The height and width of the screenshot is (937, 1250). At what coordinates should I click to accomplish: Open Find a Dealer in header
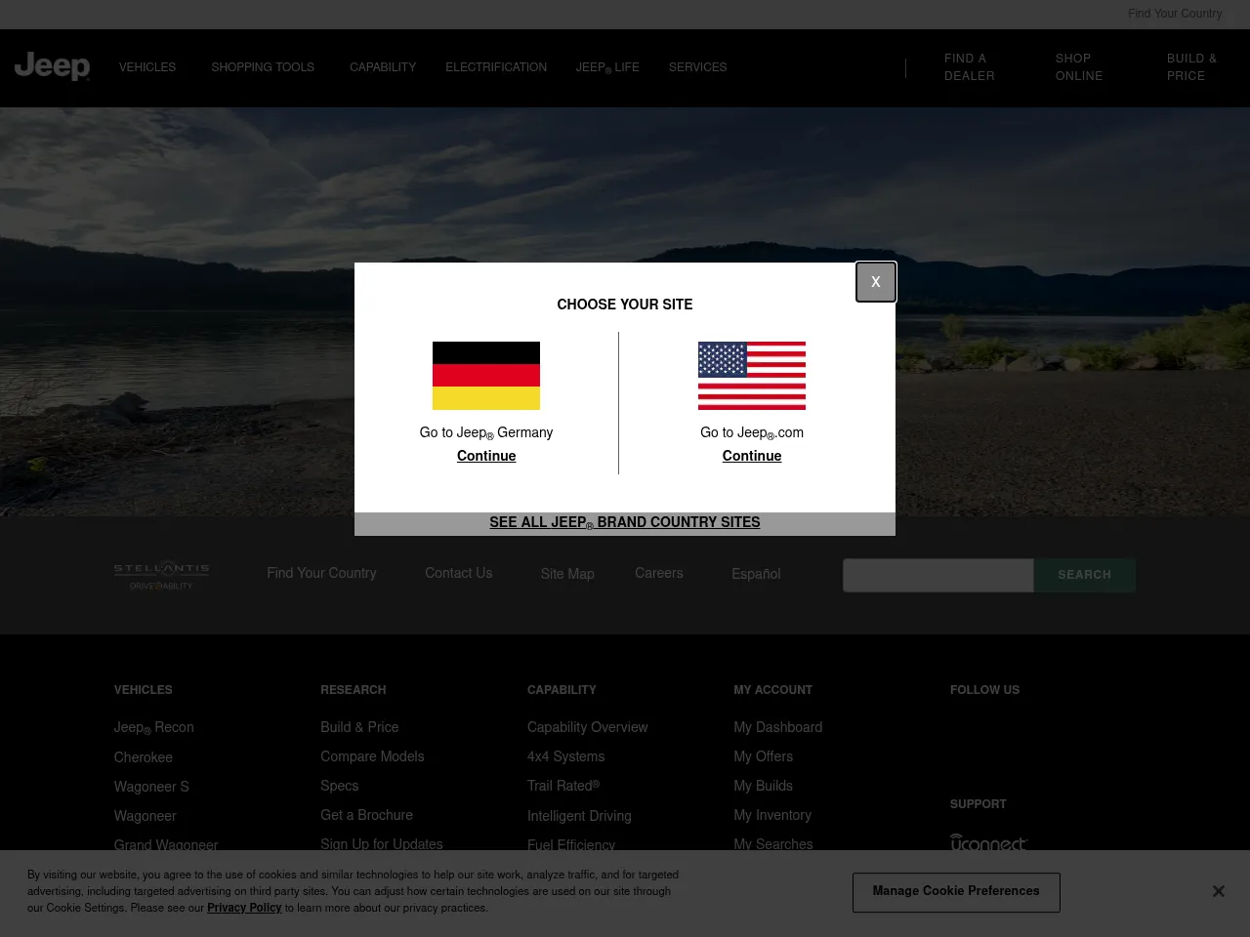[969, 67]
